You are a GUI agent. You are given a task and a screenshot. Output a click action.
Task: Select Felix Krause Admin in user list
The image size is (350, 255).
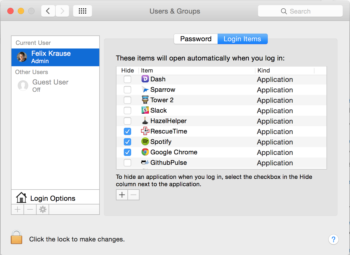coord(55,57)
